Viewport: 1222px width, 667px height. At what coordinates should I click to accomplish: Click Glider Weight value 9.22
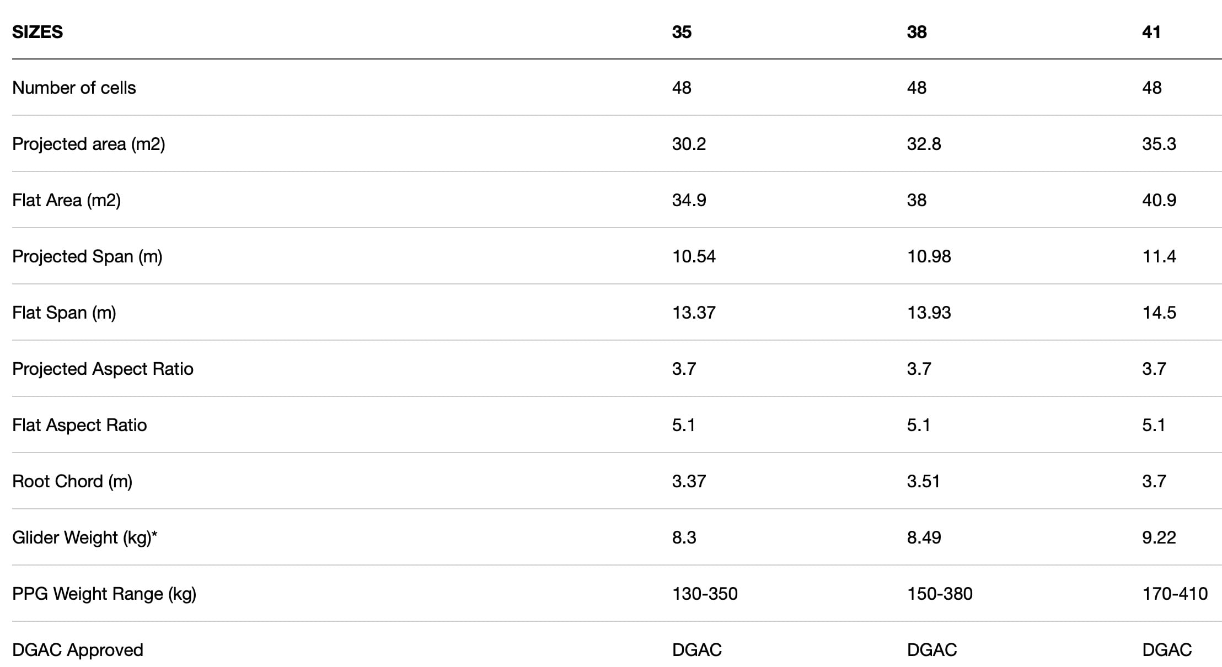1159,537
